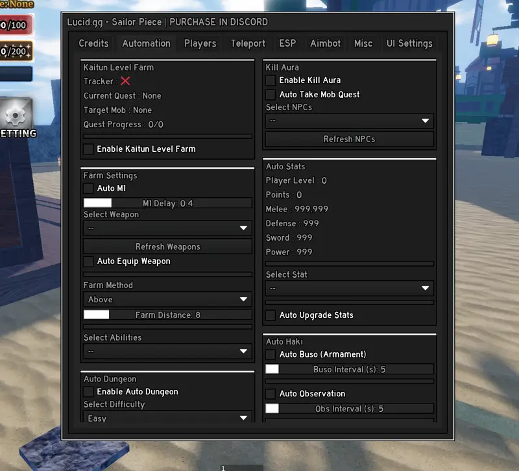
Task: Open the Farm Method dropdown showing Above
Action: tap(167, 299)
